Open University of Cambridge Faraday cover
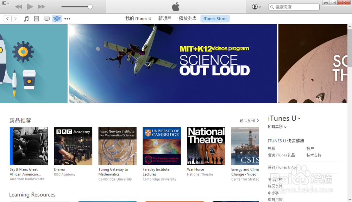 (162, 146)
